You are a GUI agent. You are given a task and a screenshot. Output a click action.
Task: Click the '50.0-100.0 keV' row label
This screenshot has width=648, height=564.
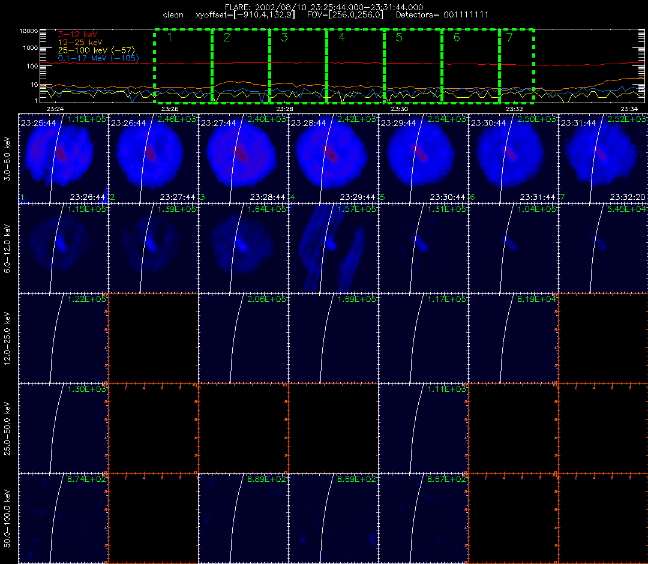coord(7,518)
